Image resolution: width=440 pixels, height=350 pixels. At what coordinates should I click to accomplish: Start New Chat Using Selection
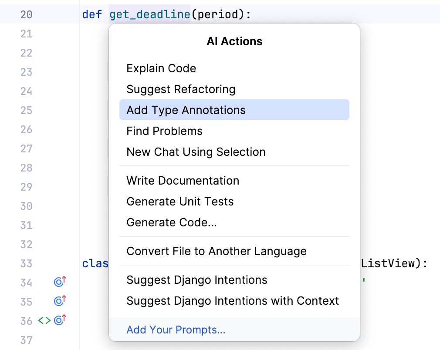pyautogui.click(x=196, y=152)
